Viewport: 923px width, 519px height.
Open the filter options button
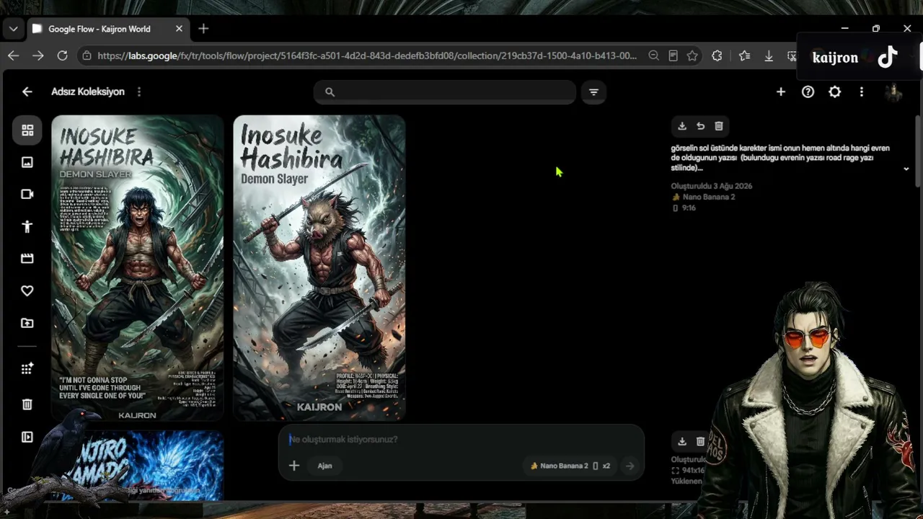(x=593, y=92)
